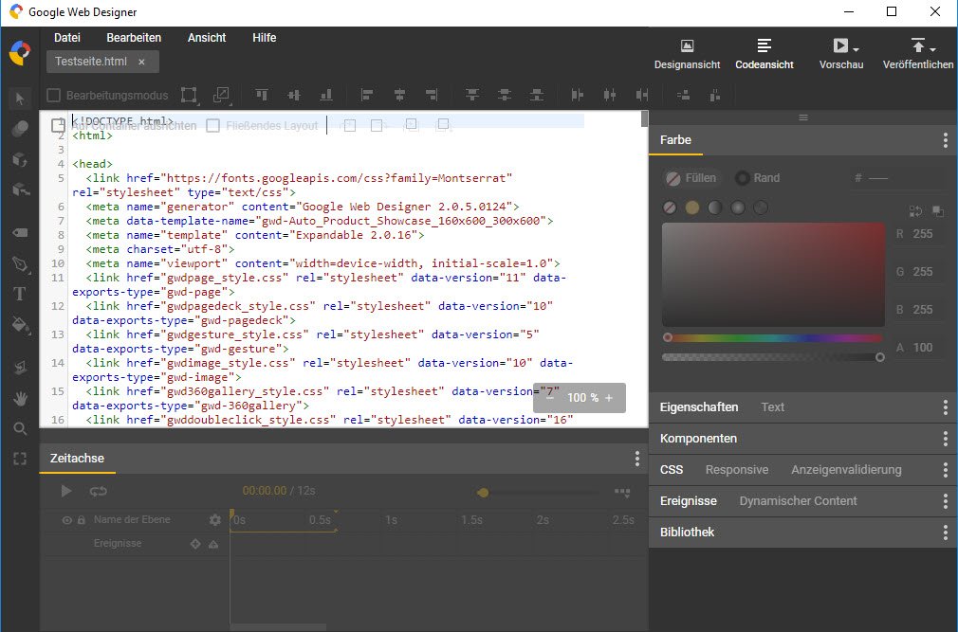The image size is (958, 632).
Task: Click the timeline Play button
Action: pyautogui.click(x=66, y=491)
